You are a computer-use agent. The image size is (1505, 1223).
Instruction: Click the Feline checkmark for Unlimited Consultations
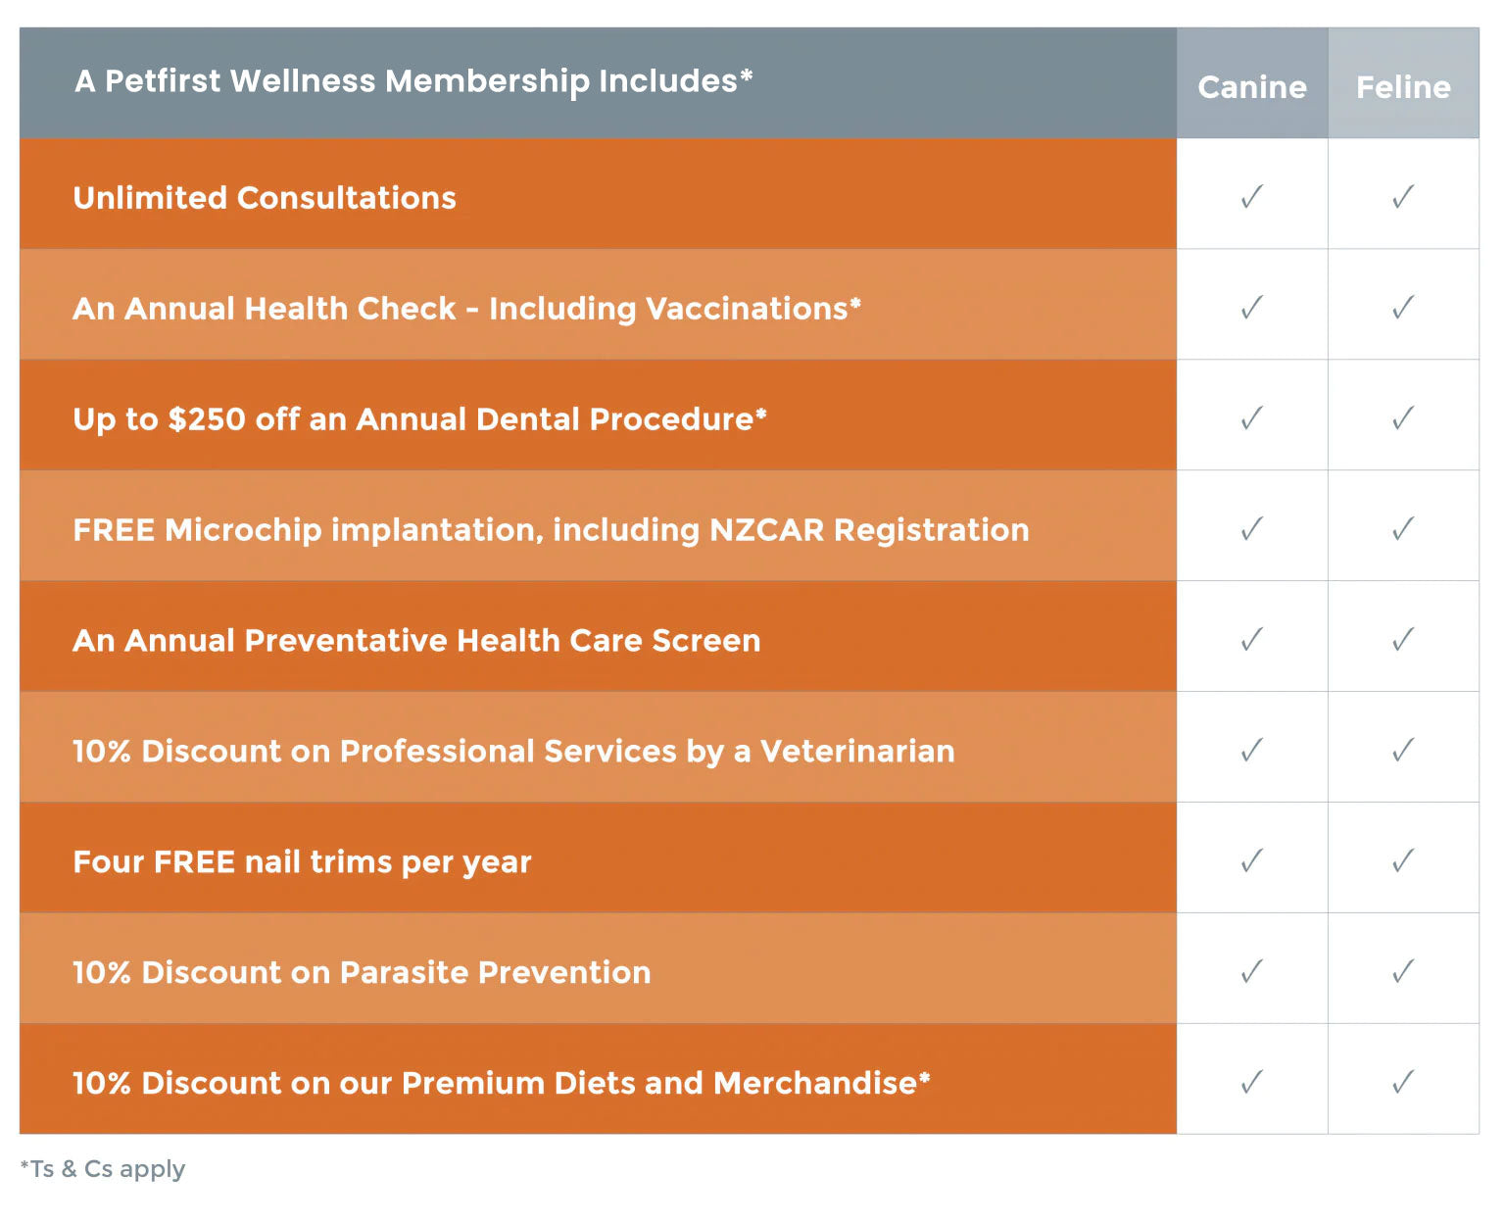(x=1403, y=197)
